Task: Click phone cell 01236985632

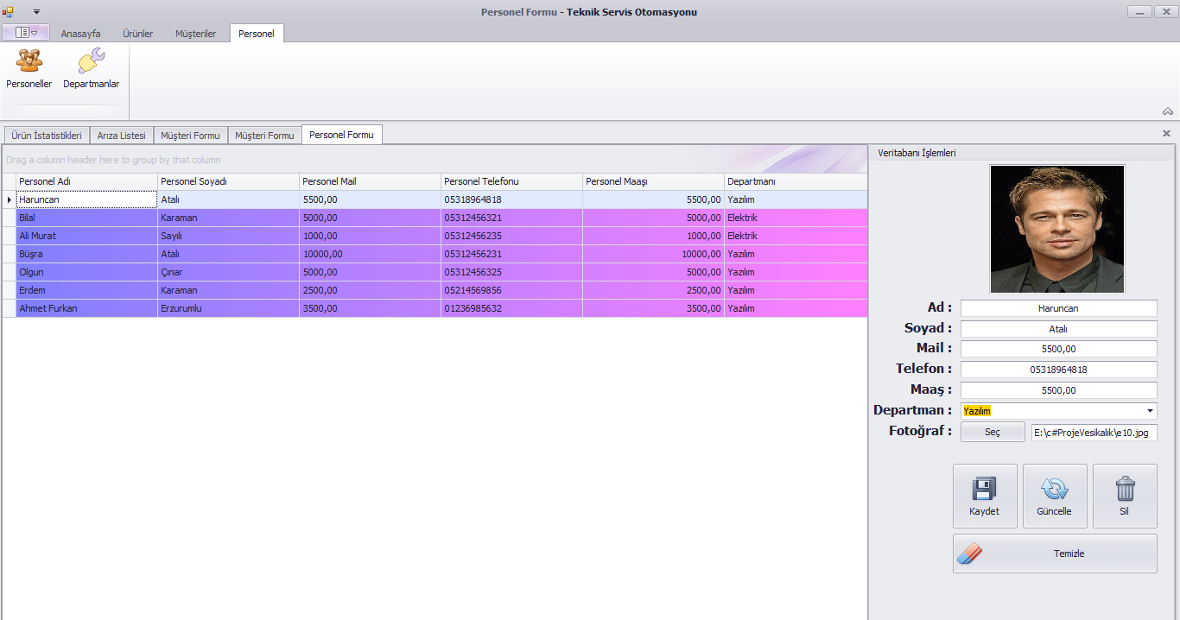Action: click(x=511, y=308)
